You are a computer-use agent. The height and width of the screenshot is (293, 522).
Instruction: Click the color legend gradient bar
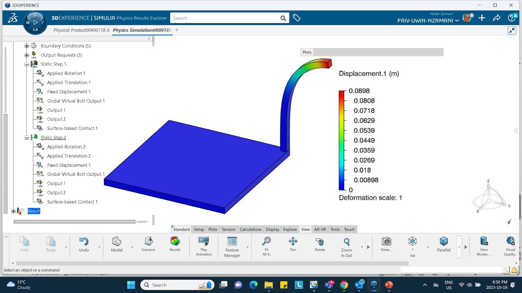(x=341, y=140)
